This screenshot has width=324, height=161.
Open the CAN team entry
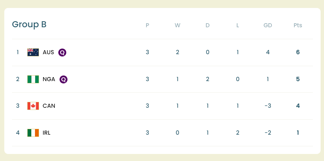(49, 106)
